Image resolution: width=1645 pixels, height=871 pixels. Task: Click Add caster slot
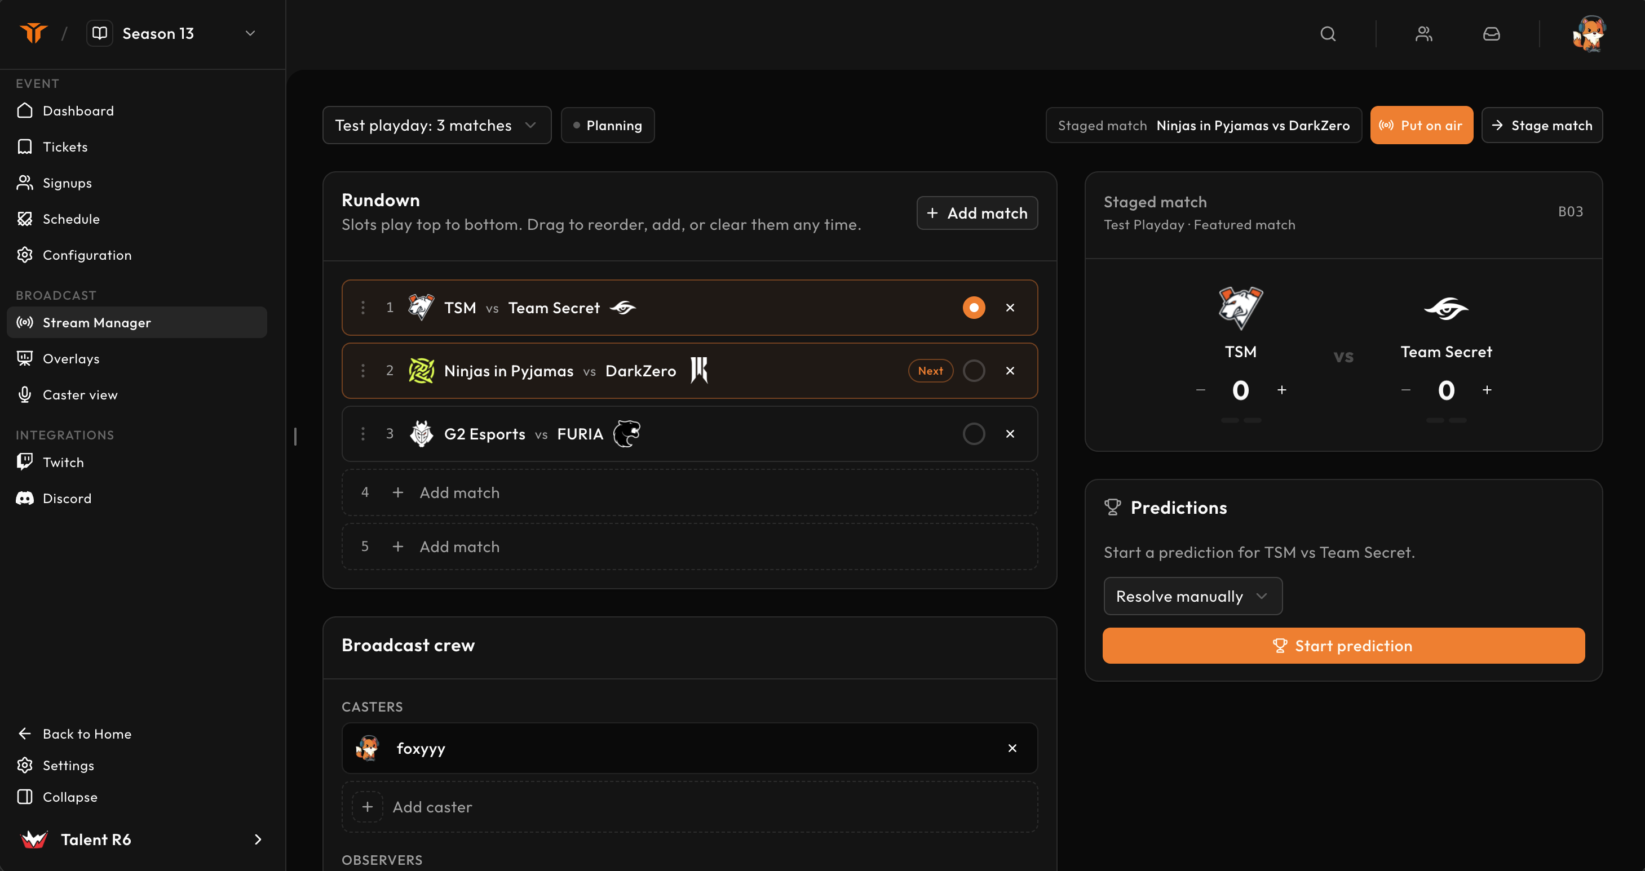[x=689, y=807]
